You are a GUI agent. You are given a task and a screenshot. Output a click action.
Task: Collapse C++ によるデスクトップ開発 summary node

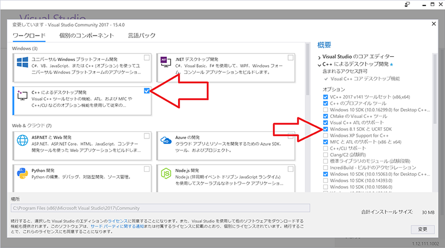click(319, 65)
